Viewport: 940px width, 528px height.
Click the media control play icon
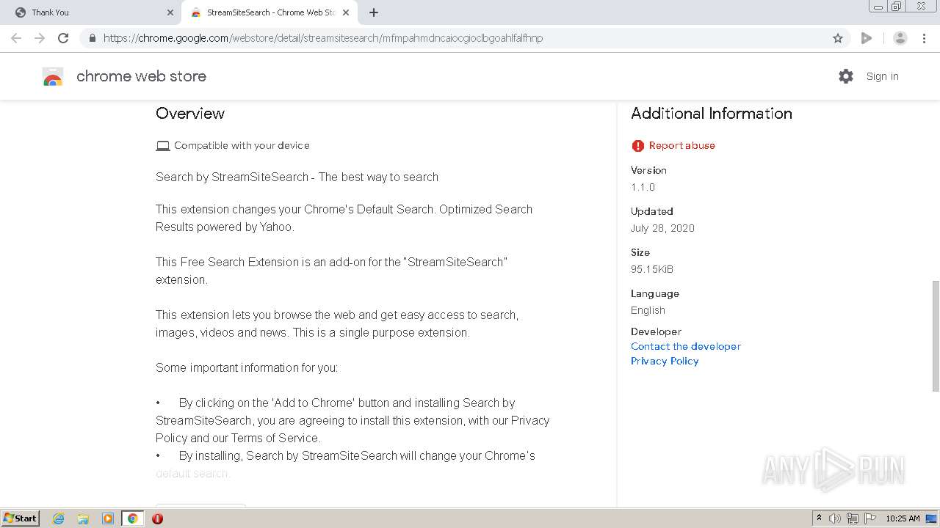click(x=867, y=38)
